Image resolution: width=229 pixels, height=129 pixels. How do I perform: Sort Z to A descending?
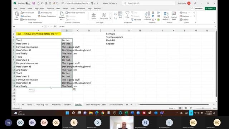tap(116, 18)
